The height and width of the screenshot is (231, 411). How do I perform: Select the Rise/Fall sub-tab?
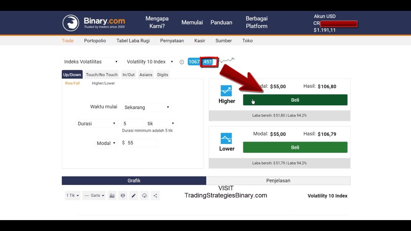[72, 83]
